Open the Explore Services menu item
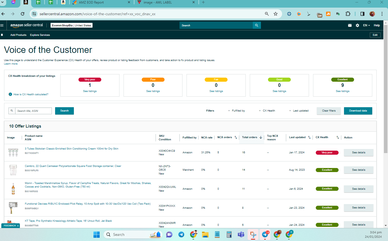The height and width of the screenshot is (241, 388). point(40,35)
